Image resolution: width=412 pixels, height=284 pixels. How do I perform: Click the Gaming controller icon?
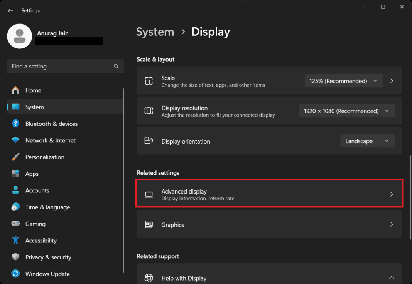pyautogui.click(x=15, y=224)
